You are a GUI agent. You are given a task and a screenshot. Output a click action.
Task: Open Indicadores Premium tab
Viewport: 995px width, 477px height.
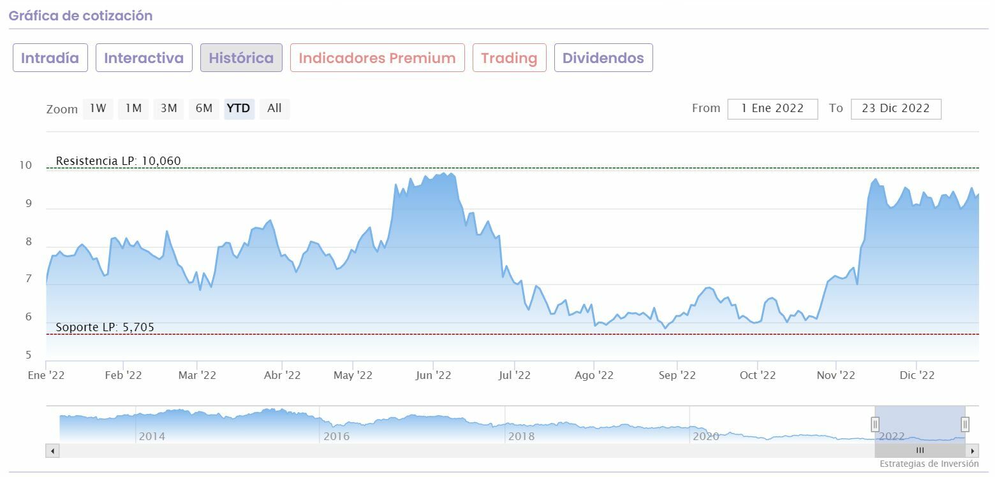point(377,58)
